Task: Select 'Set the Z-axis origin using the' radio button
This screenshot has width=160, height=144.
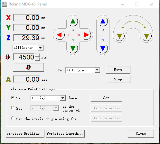Action: 13,118
